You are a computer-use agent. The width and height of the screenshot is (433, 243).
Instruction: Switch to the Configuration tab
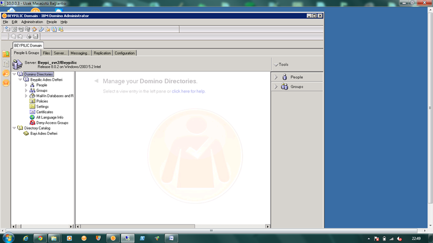click(124, 53)
